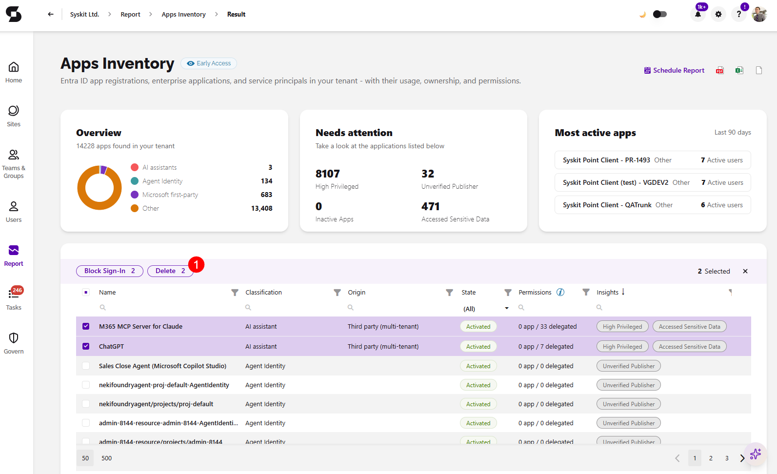Uncheck the ChatGPT row checkbox
Image resolution: width=777 pixels, height=474 pixels.
[x=86, y=346]
